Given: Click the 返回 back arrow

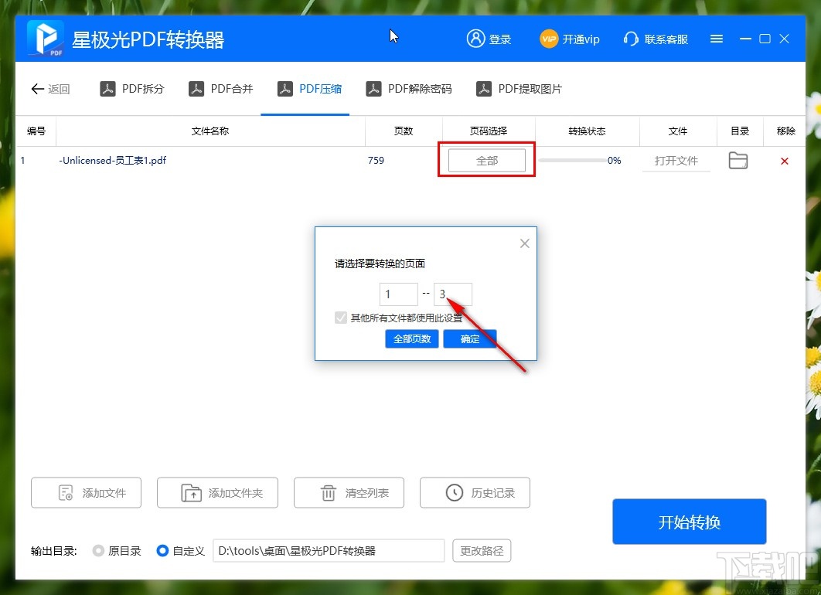Looking at the screenshot, I should coord(37,89).
